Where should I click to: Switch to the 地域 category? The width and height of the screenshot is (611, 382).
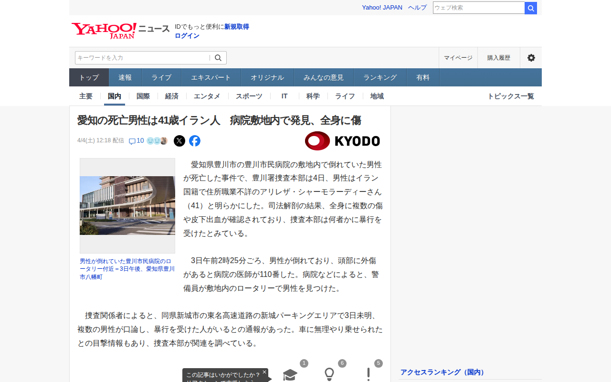pos(377,96)
